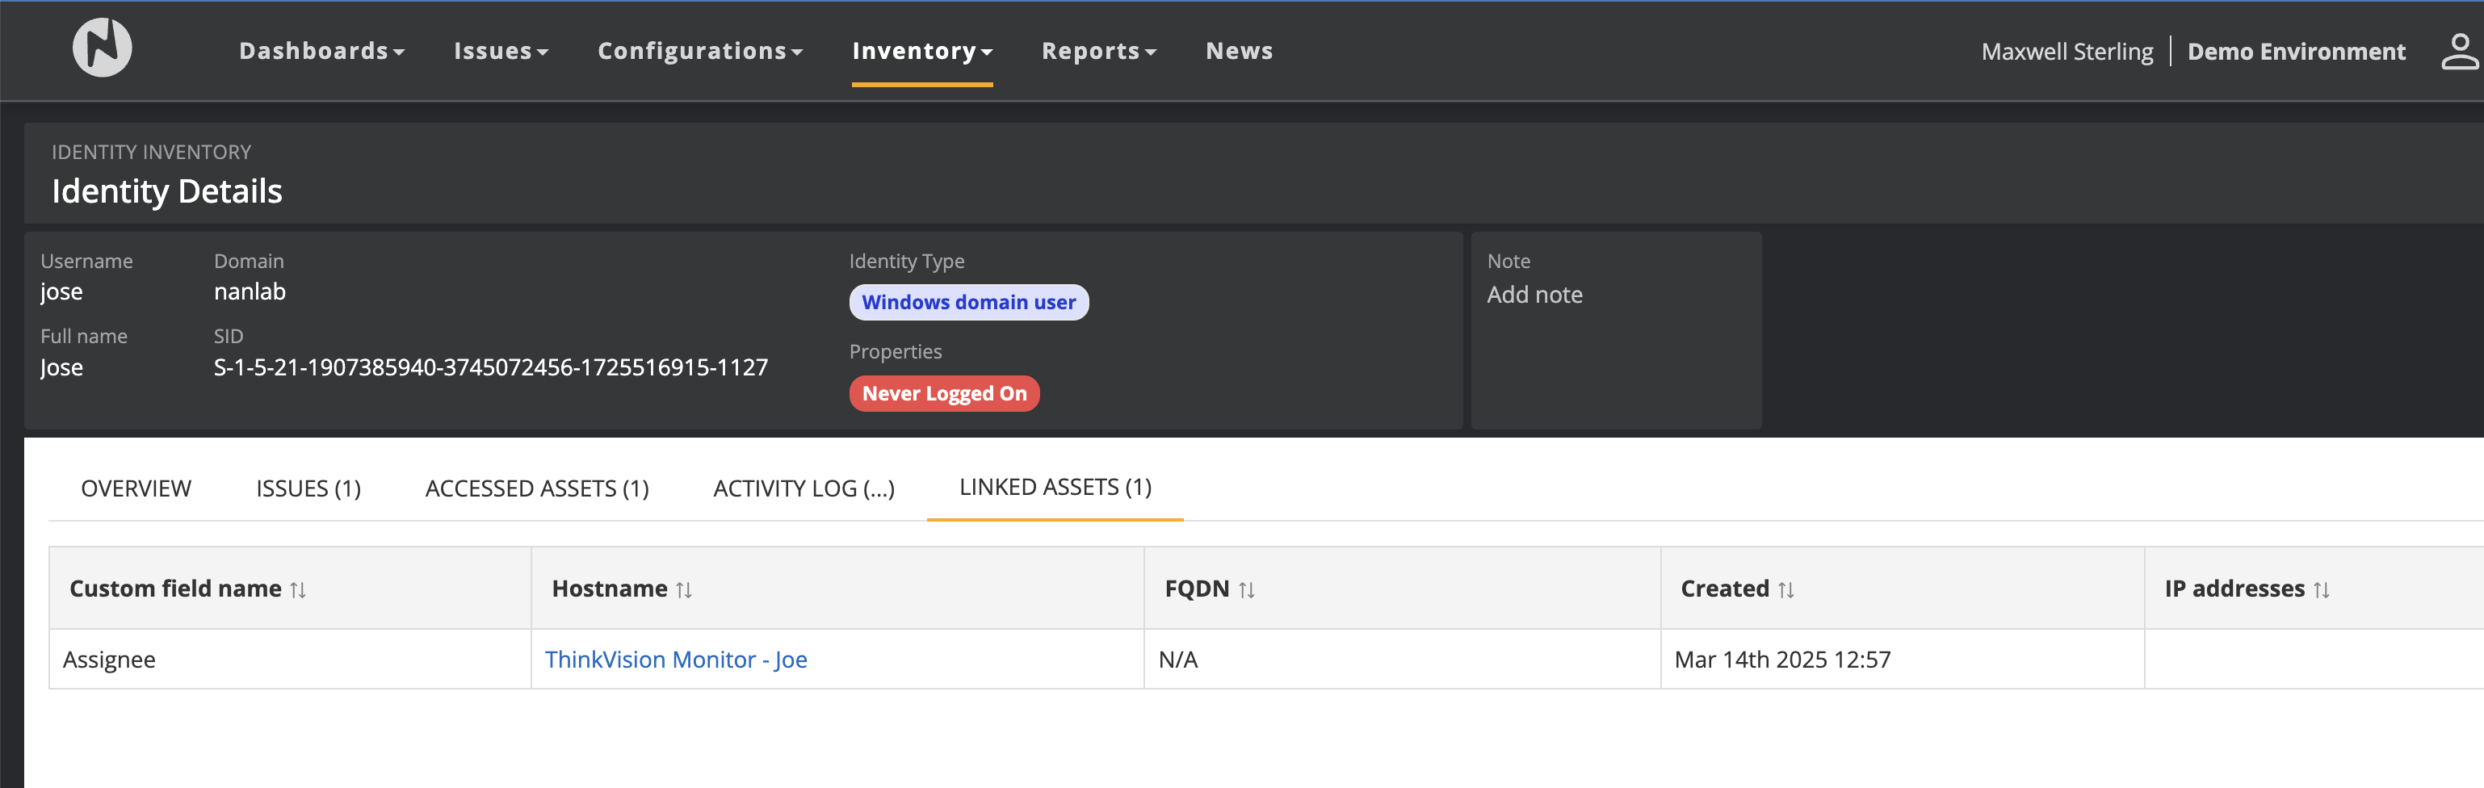Viewport: 2484px width, 788px height.
Task: Switch to the Issues (1) tab
Action: point(308,489)
